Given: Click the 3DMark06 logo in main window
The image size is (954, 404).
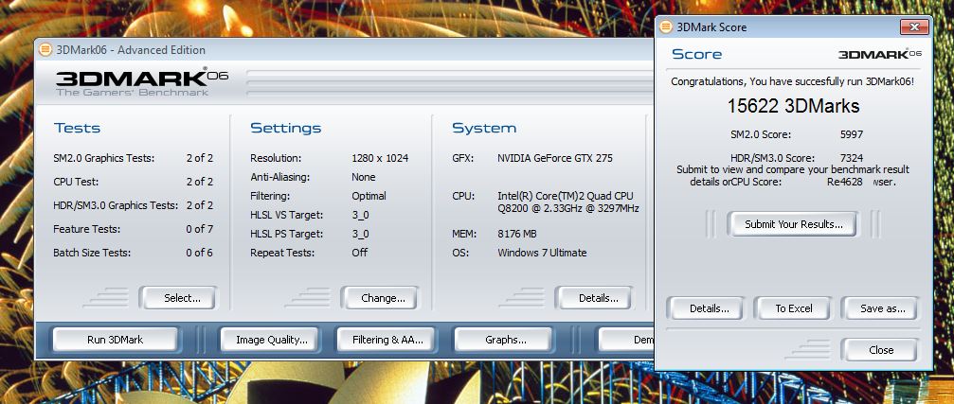Looking at the screenshot, I should 142,82.
